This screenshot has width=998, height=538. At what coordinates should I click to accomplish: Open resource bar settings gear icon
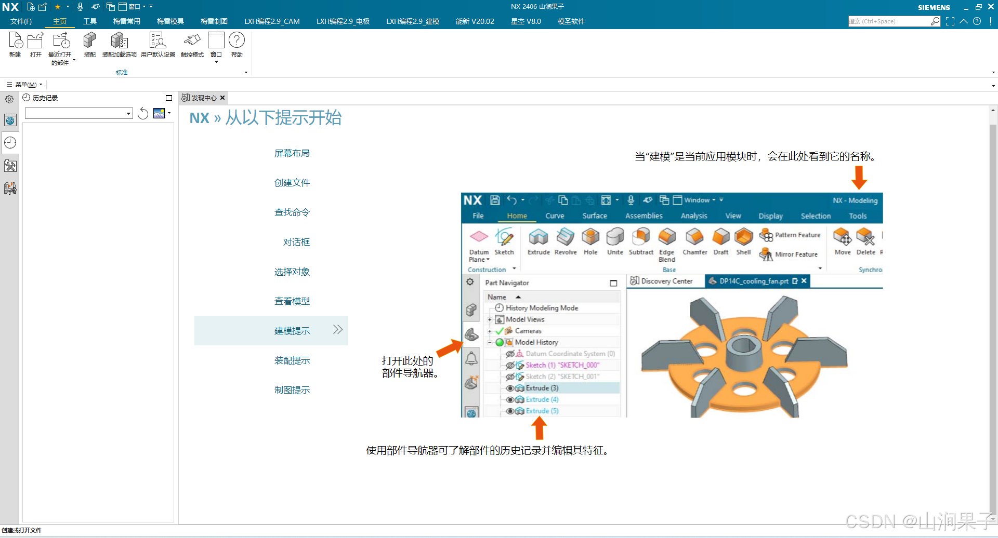9,99
